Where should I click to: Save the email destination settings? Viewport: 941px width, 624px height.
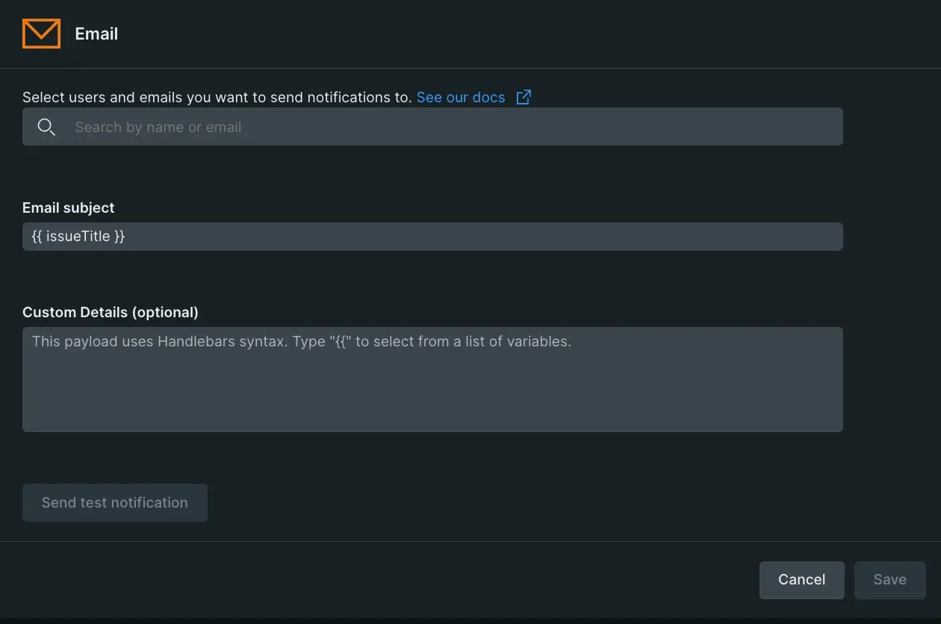(889, 580)
